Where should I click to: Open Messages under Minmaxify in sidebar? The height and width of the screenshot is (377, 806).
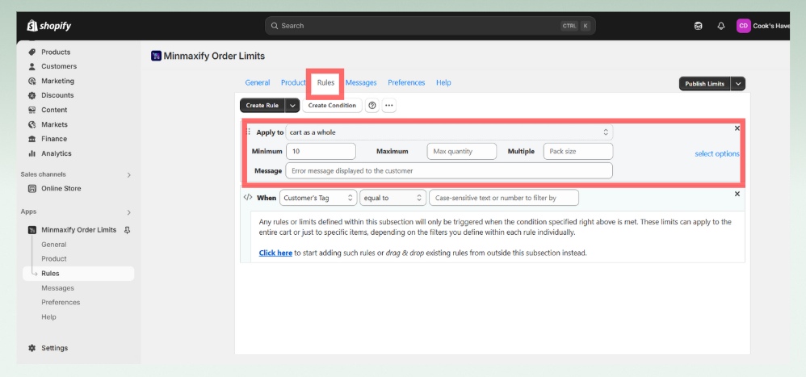[x=57, y=288]
